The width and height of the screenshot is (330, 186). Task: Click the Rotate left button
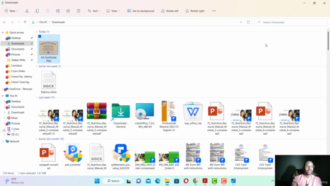click(x=170, y=11)
